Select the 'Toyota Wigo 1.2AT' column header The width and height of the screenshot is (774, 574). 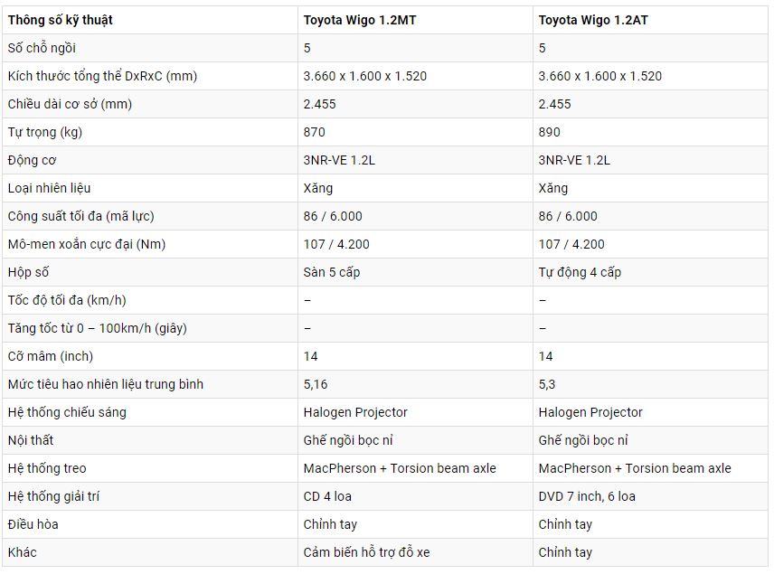pos(650,20)
